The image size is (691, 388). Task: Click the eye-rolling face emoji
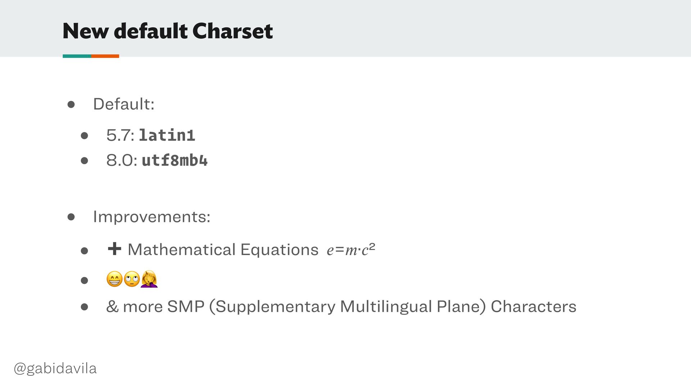(132, 279)
